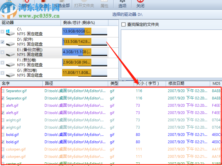Check the E:\ (备份) drive checkbox
Image resolution: width=222 pixels, height=166 pixels.
[x=3, y=52]
